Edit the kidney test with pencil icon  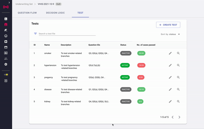tap(170, 102)
